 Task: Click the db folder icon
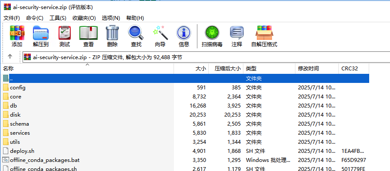pos(6,105)
